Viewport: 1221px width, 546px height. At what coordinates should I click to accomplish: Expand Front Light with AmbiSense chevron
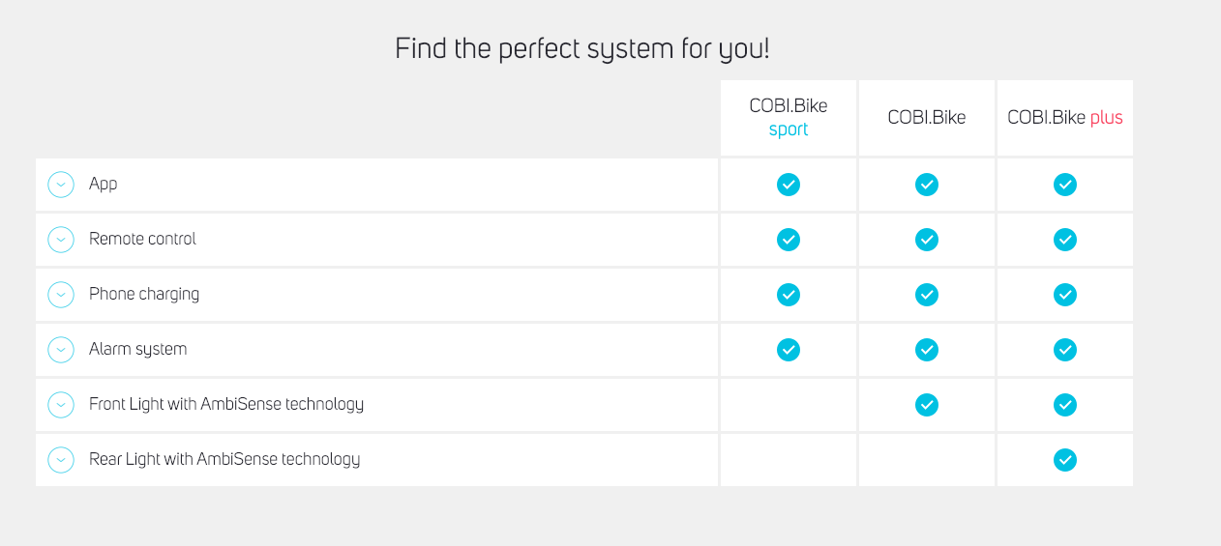pyautogui.click(x=61, y=404)
